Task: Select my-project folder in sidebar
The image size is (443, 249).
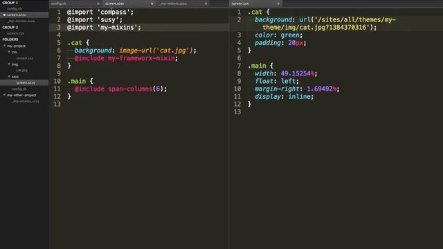Action: coord(16,46)
